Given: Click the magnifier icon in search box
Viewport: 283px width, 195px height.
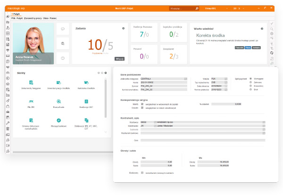Looking at the screenshot, I should click(x=197, y=8).
